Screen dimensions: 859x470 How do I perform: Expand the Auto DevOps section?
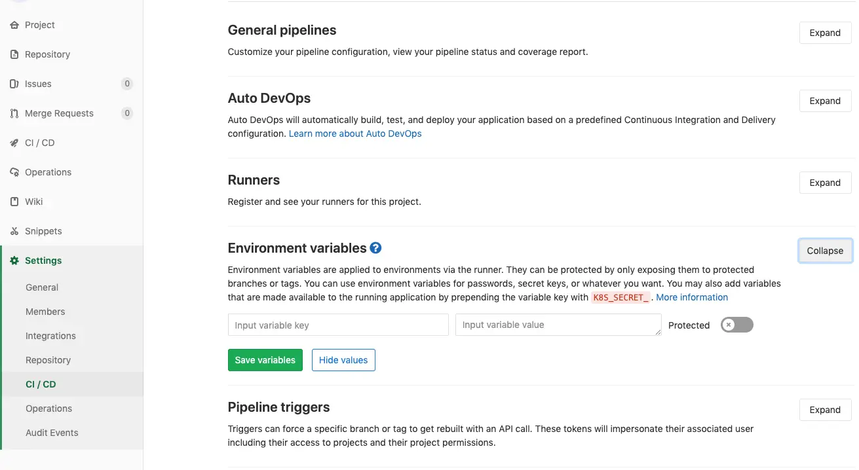825,101
